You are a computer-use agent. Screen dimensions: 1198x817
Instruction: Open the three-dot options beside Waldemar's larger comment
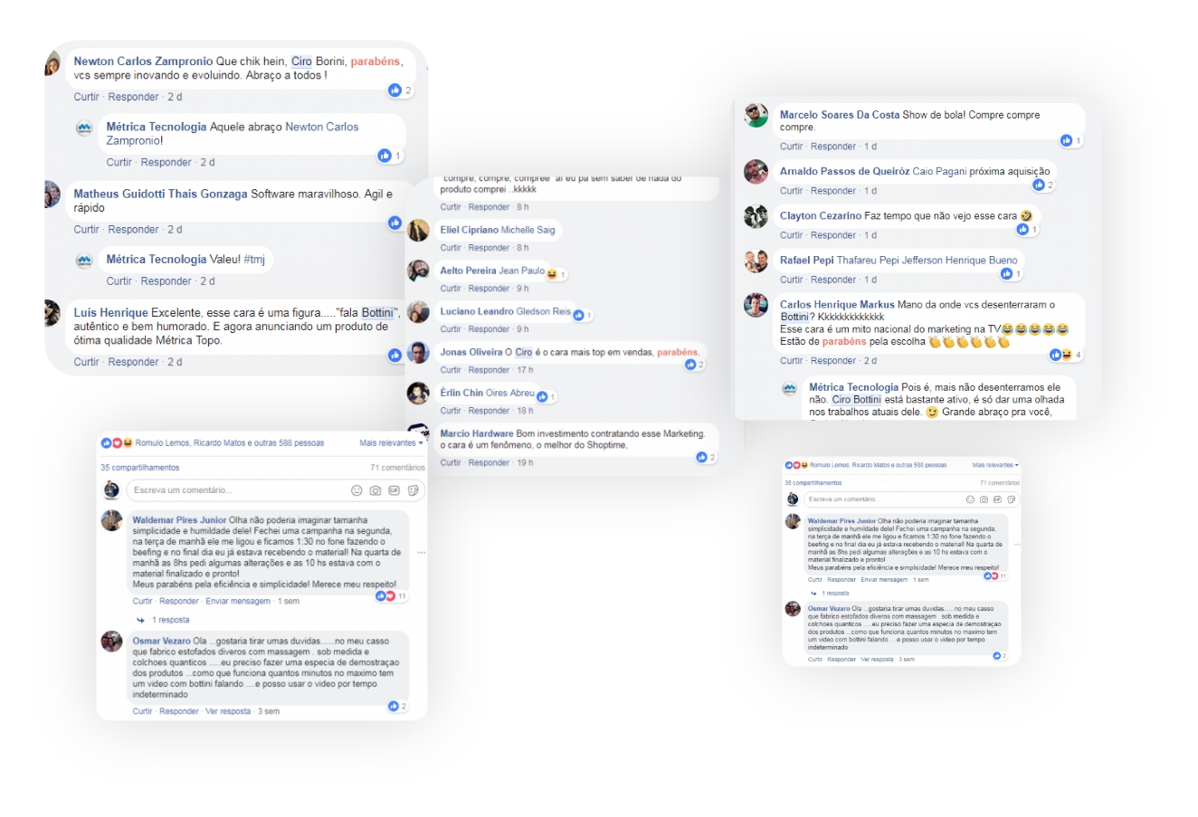point(421,552)
